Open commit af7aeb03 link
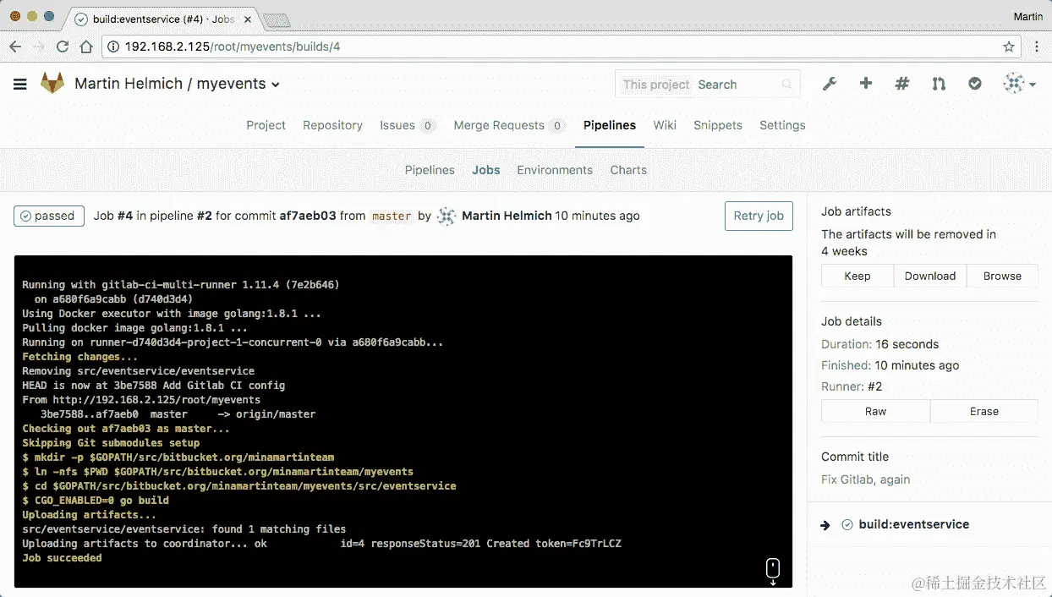The width and height of the screenshot is (1052, 597). click(308, 216)
